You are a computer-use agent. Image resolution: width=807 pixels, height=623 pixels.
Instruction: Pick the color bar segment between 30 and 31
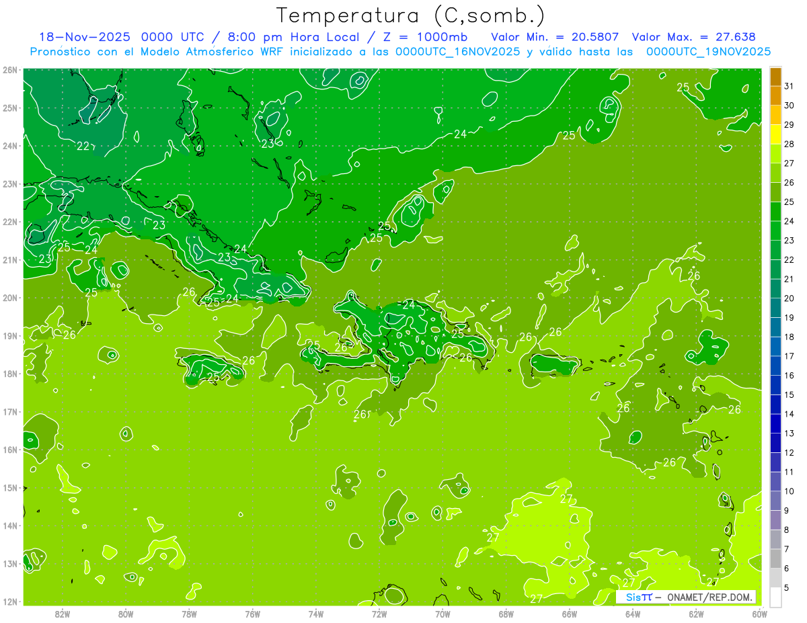coord(775,95)
